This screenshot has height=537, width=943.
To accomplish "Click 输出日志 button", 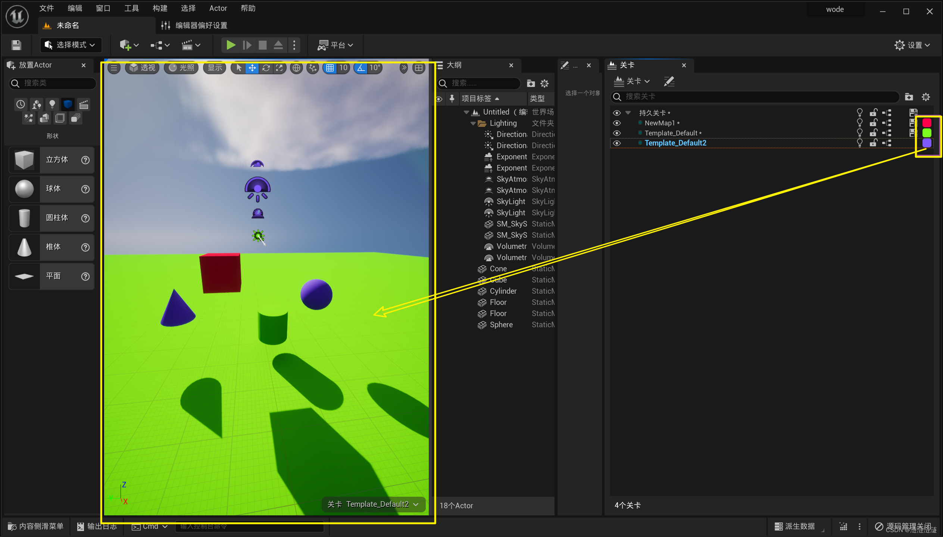I will point(97,526).
